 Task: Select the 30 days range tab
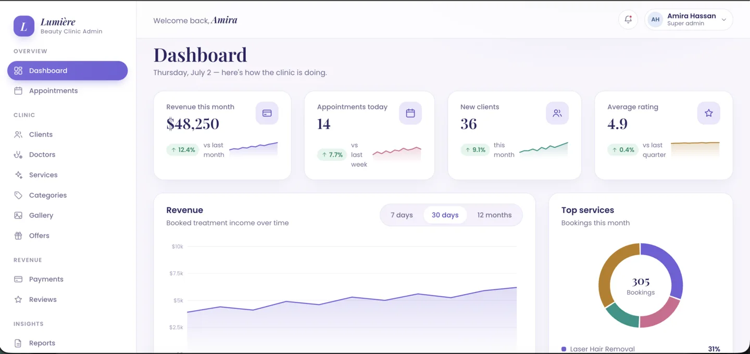pyautogui.click(x=445, y=215)
